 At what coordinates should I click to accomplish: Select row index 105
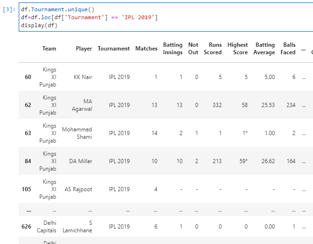coord(26,189)
